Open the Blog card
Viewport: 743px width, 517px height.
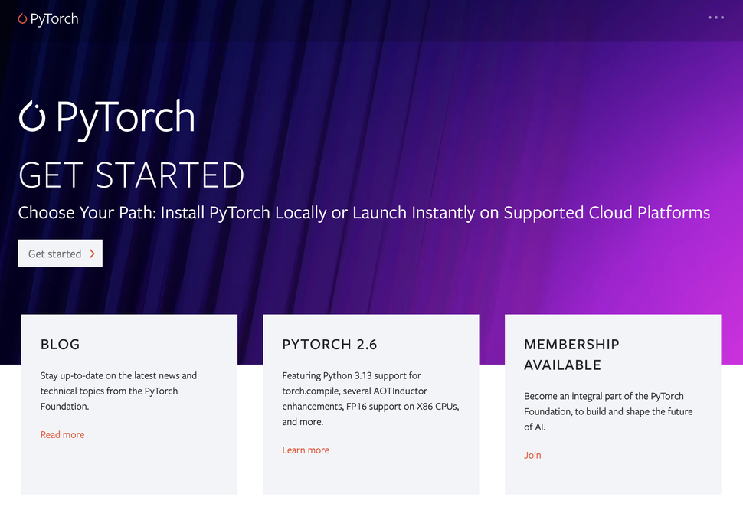129,402
